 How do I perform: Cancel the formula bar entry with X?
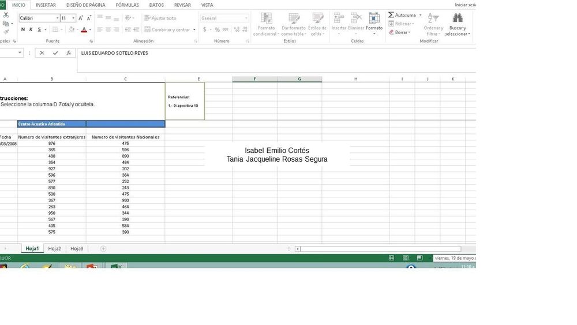click(x=42, y=53)
